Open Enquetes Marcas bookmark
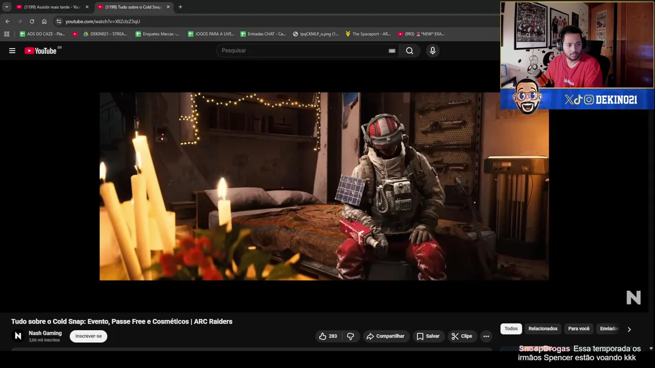The height and width of the screenshot is (368, 655). point(157,34)
